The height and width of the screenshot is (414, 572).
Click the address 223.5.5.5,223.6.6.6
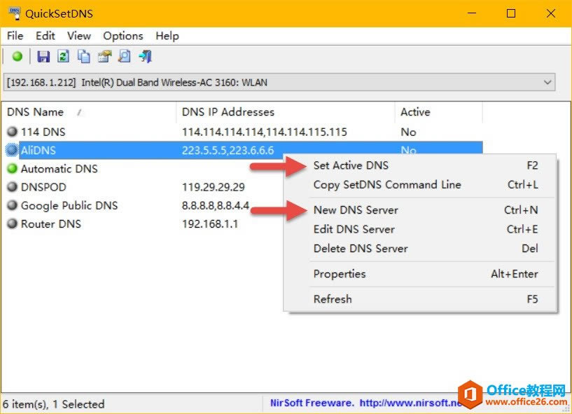click(x=228, y=150)
